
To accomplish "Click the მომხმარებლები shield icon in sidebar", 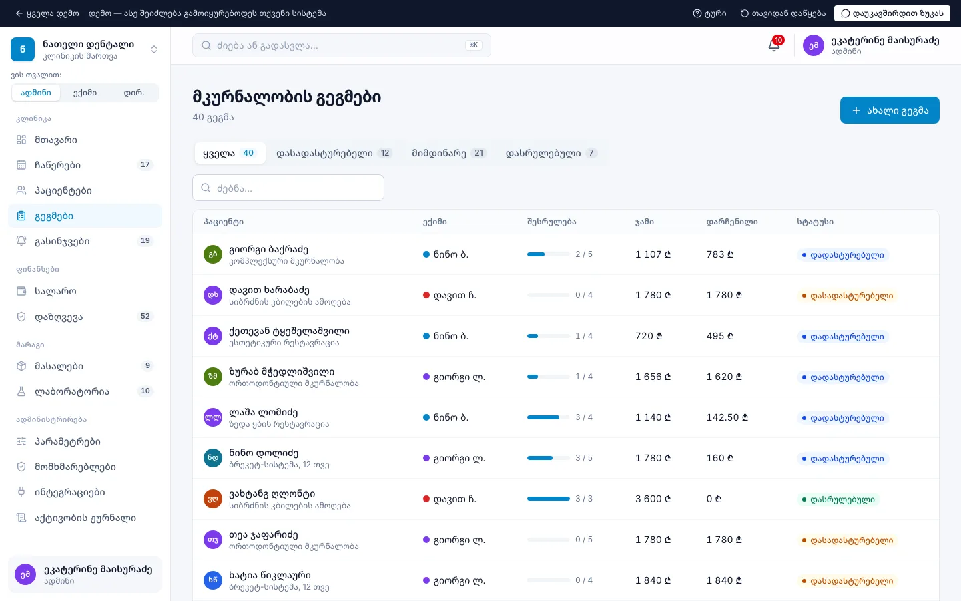I will (x=21, y=467).
